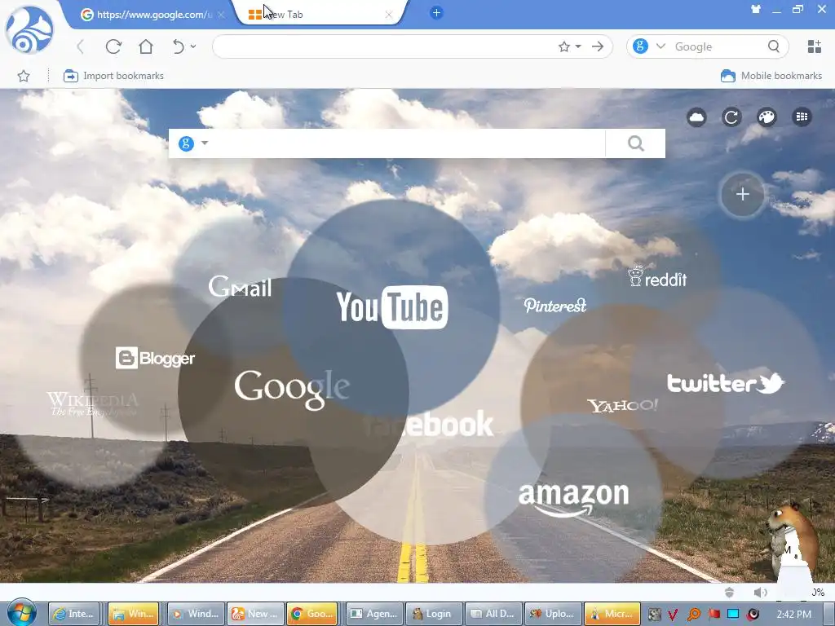Add a new speed dial bubble
The height and width of the screenshot is (626, 835).
click(742, 194)
